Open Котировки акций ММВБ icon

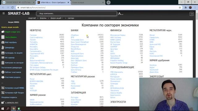[3, 88]
